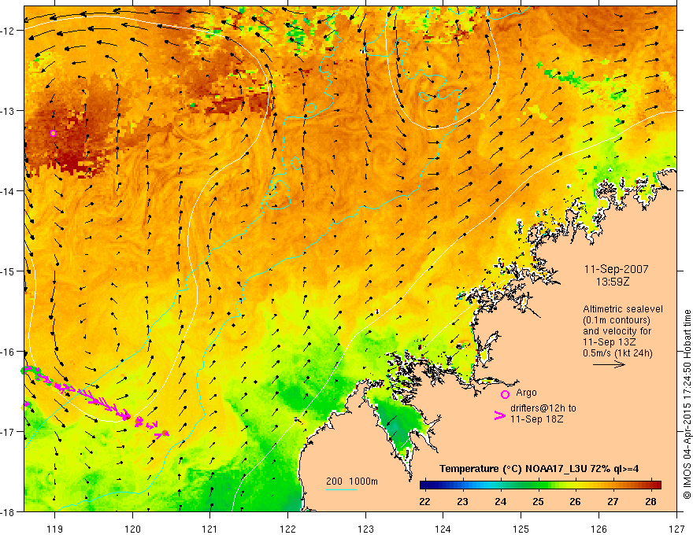693x535 pixels.
Task: Click the longitude axis label 125
Action: tap(521, 529)
